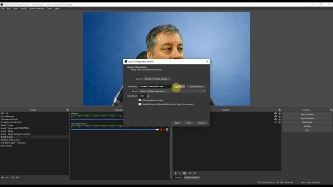Move the selected source up
The height and width of the screenshot is (187, 333).
pos(190,173)
